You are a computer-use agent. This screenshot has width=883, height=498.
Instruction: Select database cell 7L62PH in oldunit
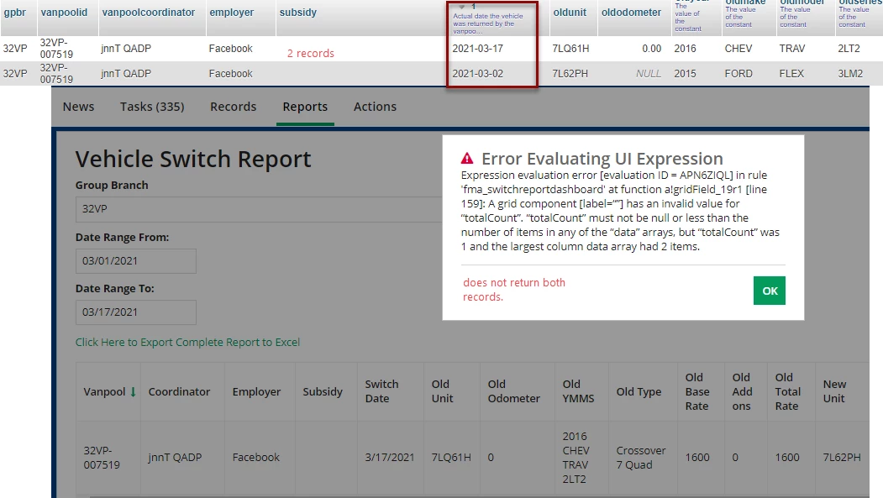570,74
